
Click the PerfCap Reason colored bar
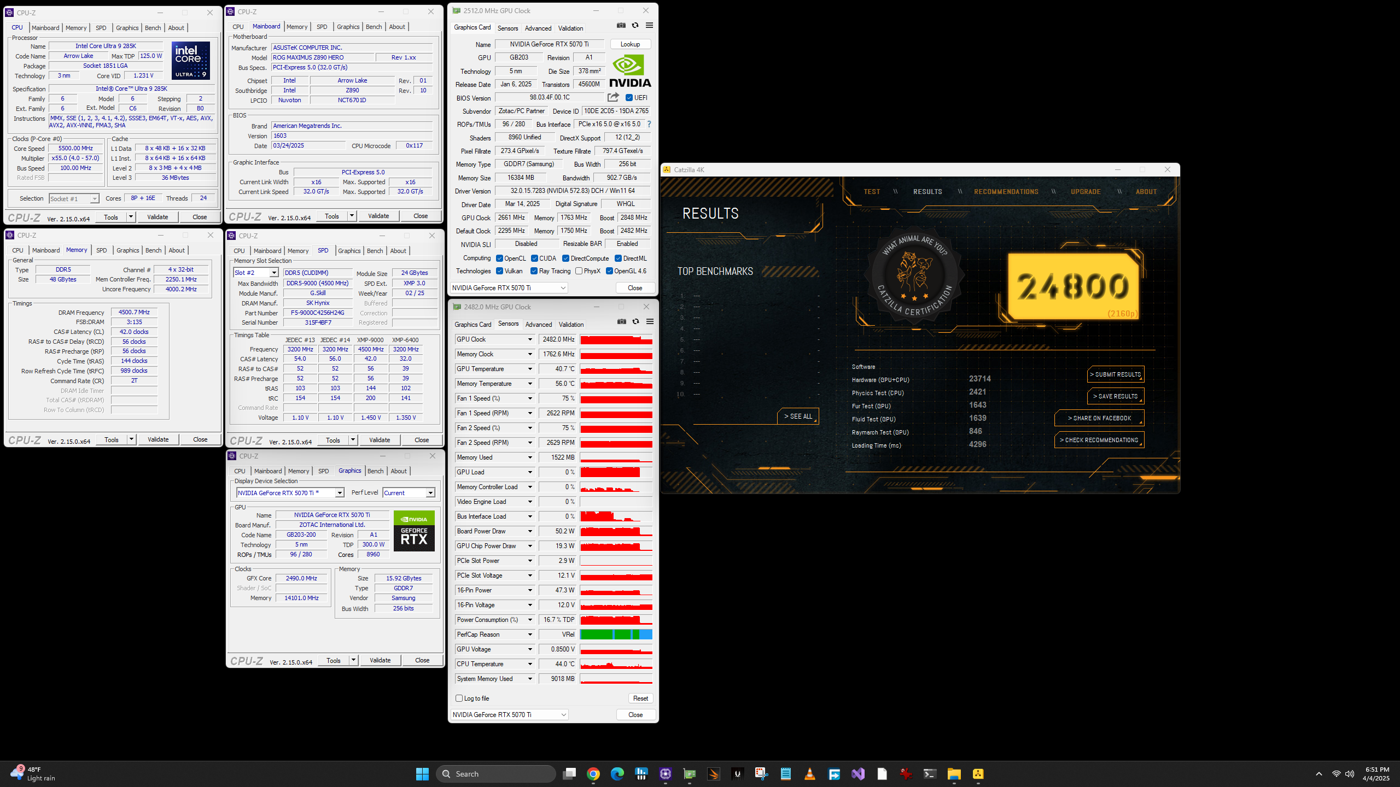[616, 635]
